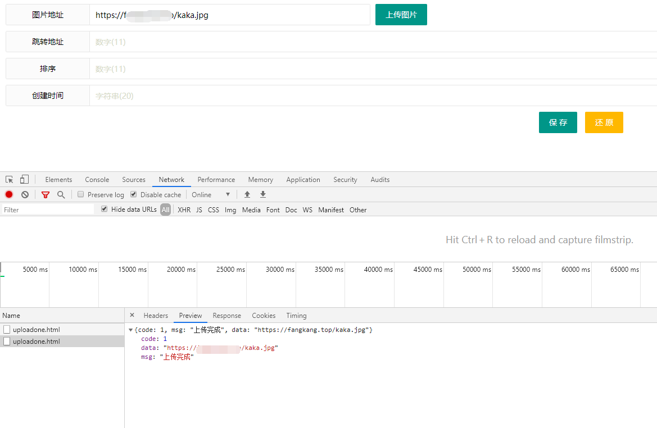Filter requests by Other type
This screenshot has height=428, width=657.
tap(358, 210)
